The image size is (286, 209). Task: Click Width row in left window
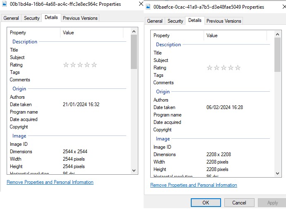pos(68,159)
